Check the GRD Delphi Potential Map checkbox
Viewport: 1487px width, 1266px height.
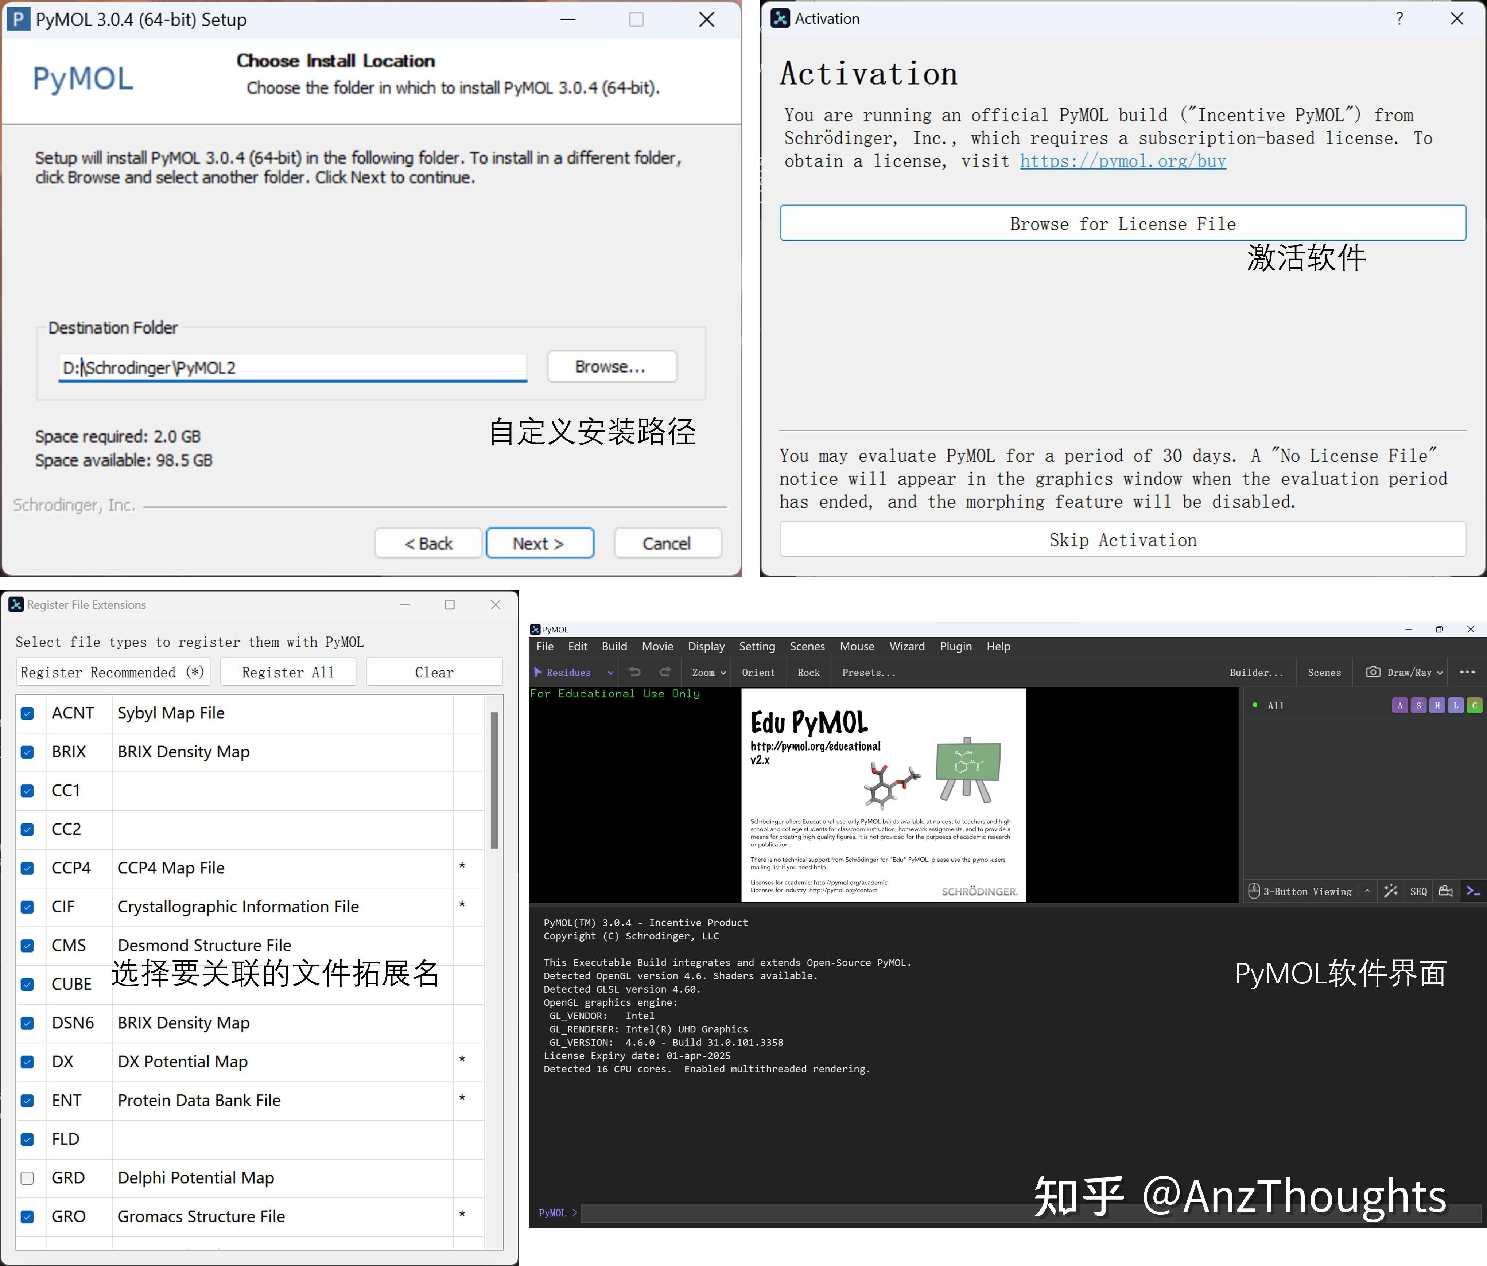coord(27,1178)
